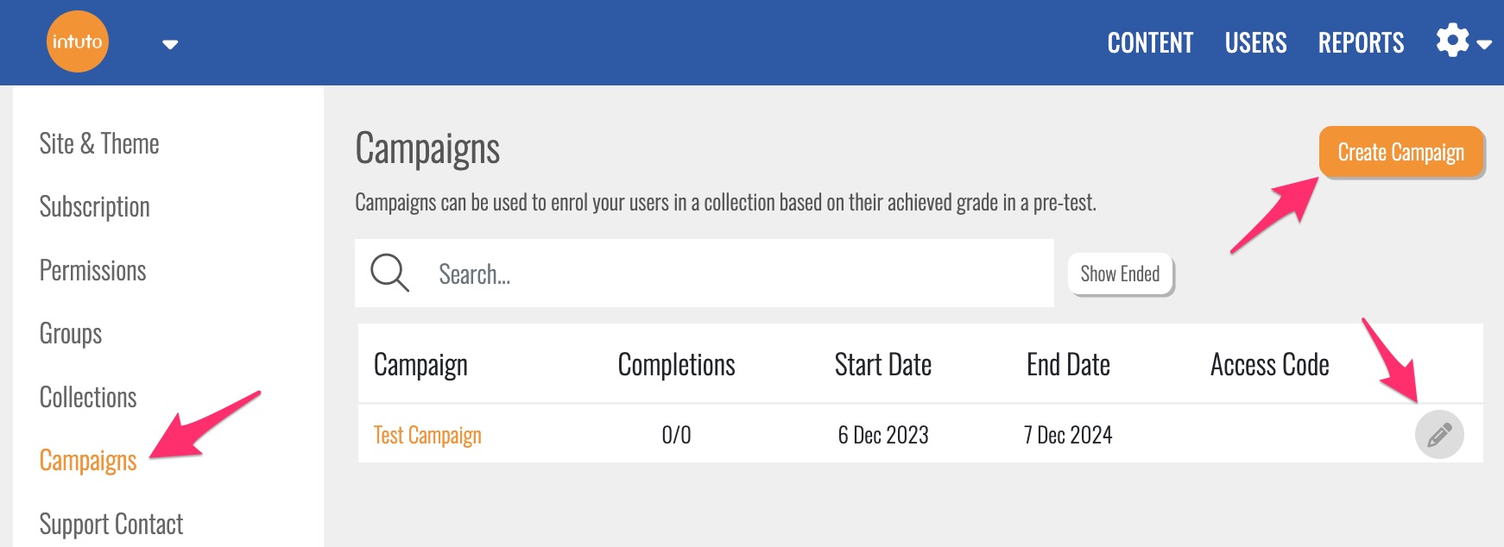
Task: Click the search magnifier icon
Action: 389,273
